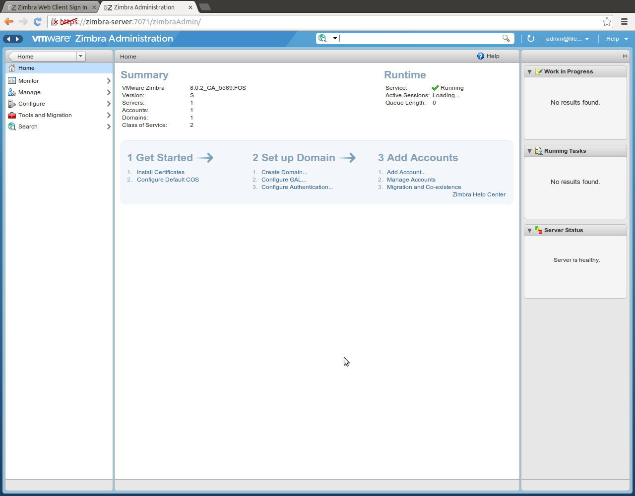The image size is (635, 496).
Task: Click the magnifier icon in search box
Action: (506, 38)
